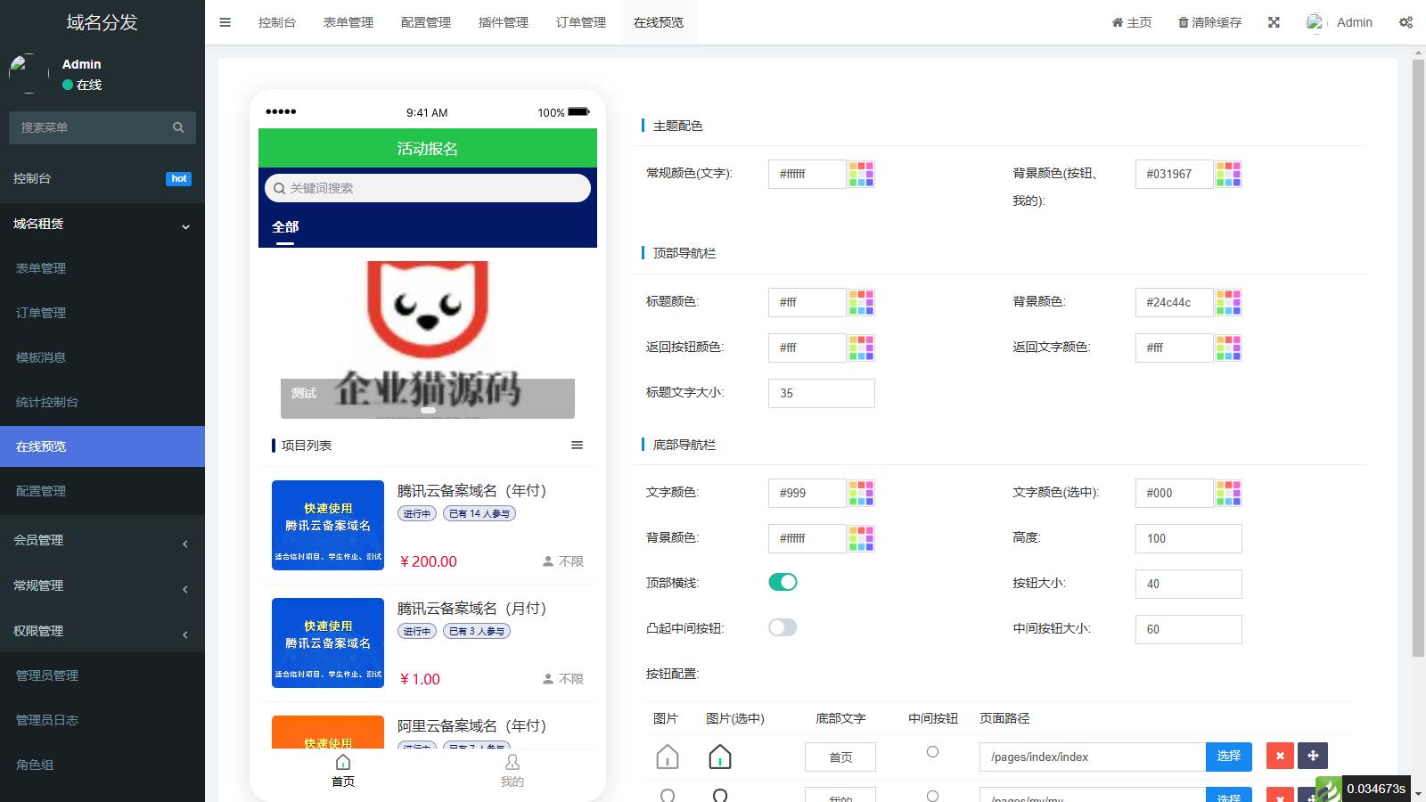
Task: Open color picker for 背景颜色 #24c44c
Action: coord(1228,302)
